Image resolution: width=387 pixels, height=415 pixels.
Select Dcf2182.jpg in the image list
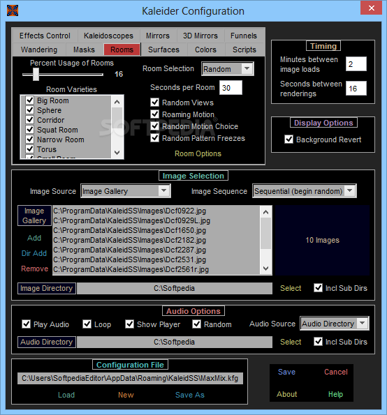(x=156, y=240)
